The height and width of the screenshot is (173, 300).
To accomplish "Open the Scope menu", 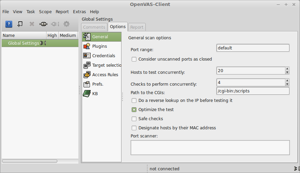I will pos(45,12).
